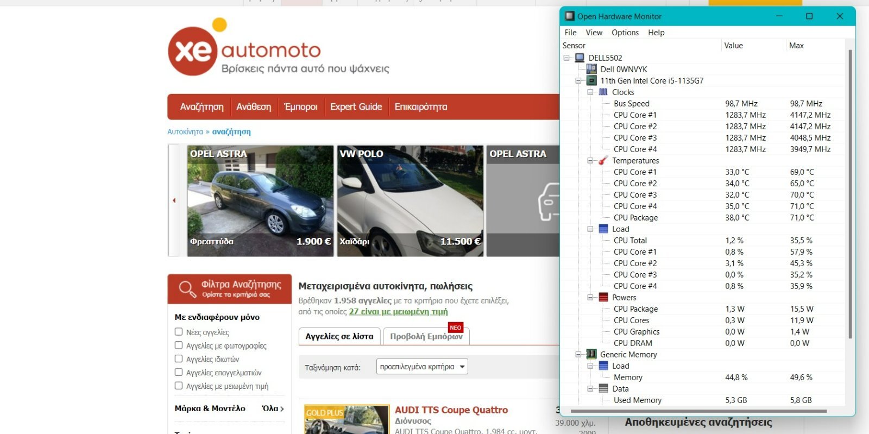
Task: Minimize the Open Hardware Monitor window
Action: click(779, 16)
